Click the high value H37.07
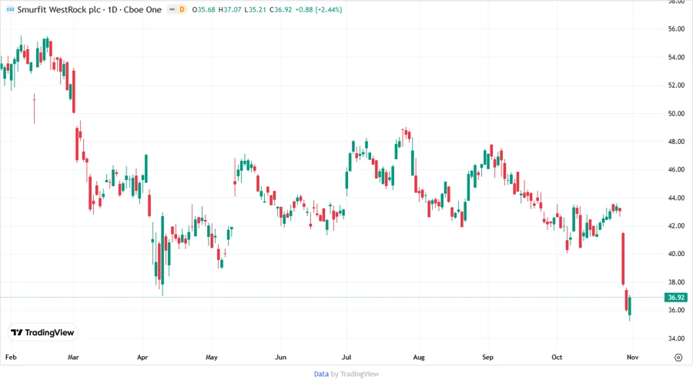This screenshot has width=693, height=383. point(229,9)
